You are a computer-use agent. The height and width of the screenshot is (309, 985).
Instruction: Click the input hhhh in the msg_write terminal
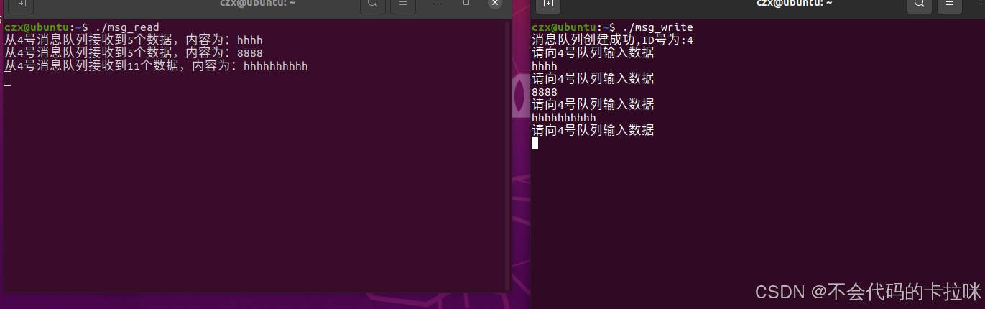pyautogui.click(x=545, y=66)
